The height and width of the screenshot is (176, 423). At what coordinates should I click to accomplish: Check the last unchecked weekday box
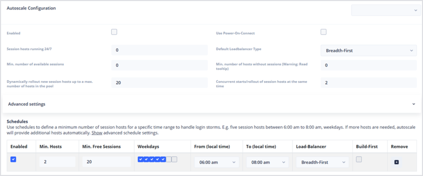[175, 159]
